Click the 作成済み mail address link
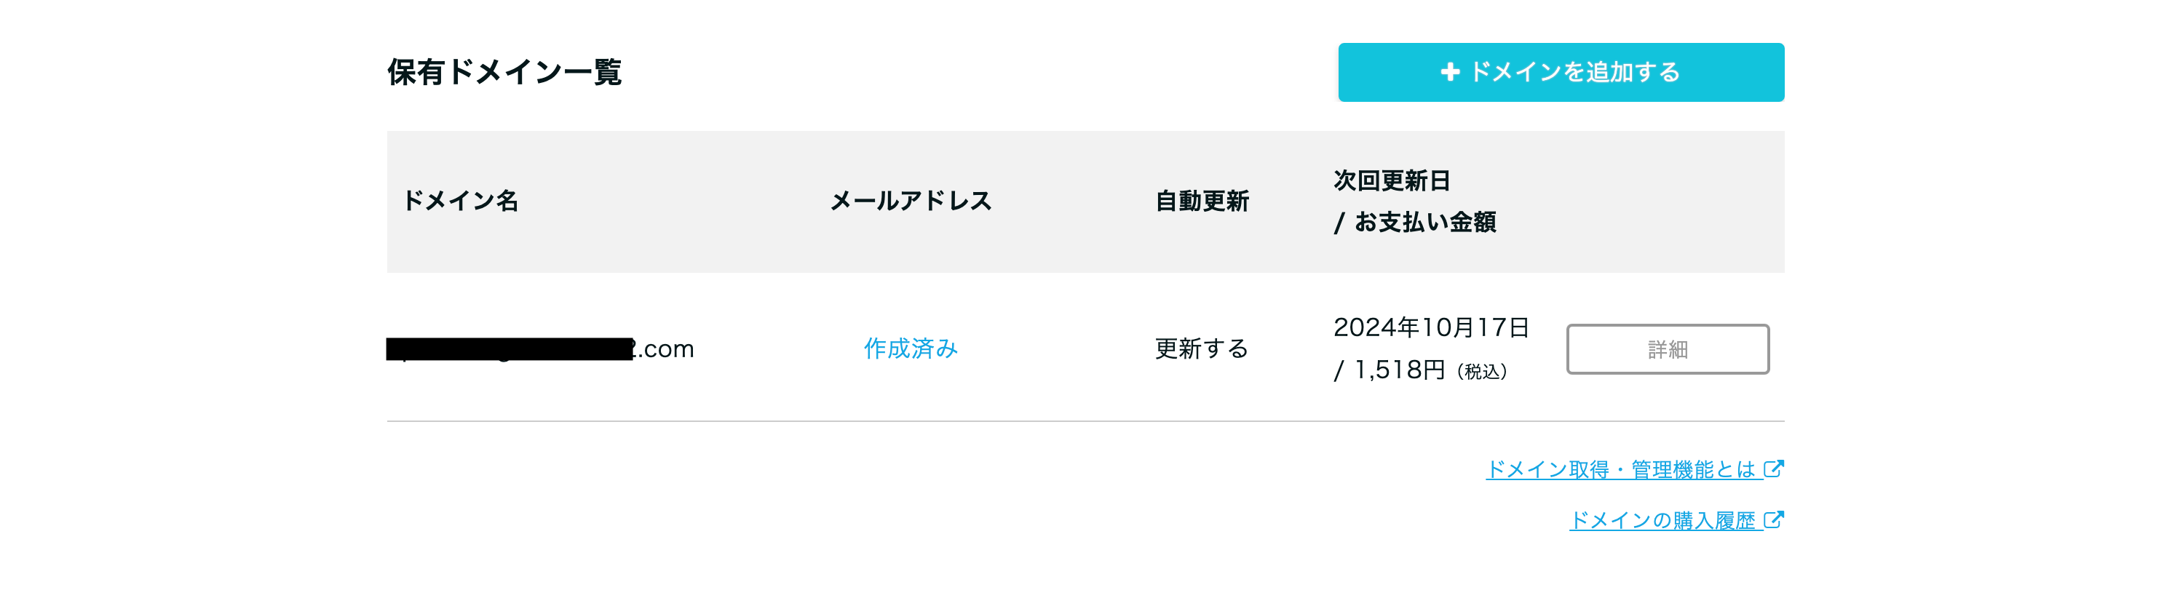This screenshot has height=598, width=2172. tap(911, 348)
